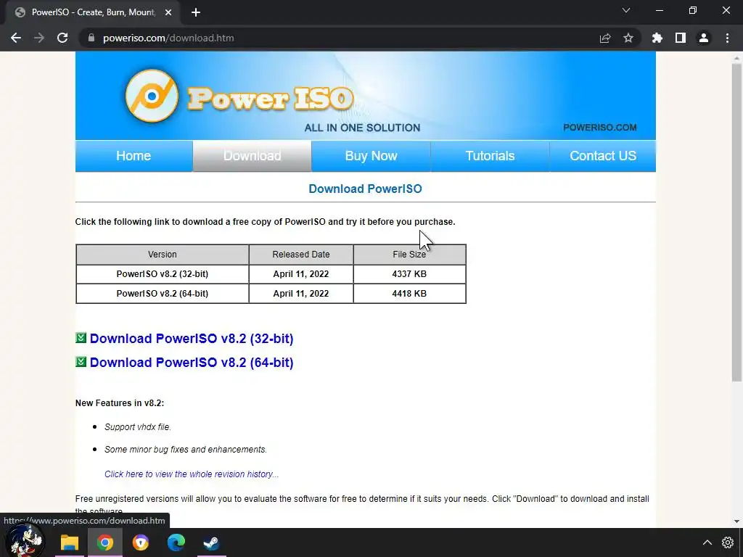Open the Contact US nav tab
The image size is (743, 557).
pyautogui.click(x=603, y=156)
